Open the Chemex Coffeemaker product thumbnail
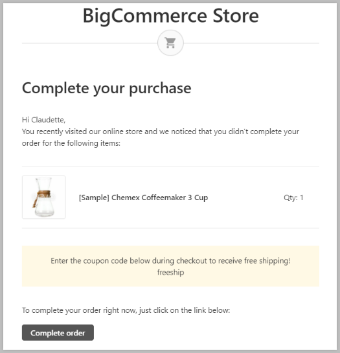The height and width of the screenshot is (353, 340). click(43, 197)
